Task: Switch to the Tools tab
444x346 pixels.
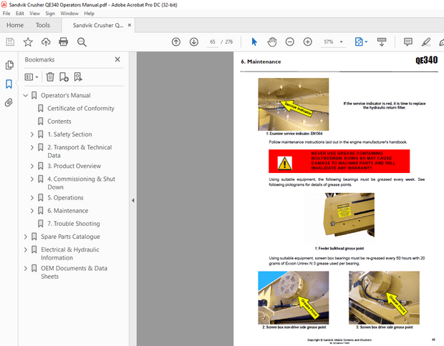Action: click(43, 25)
